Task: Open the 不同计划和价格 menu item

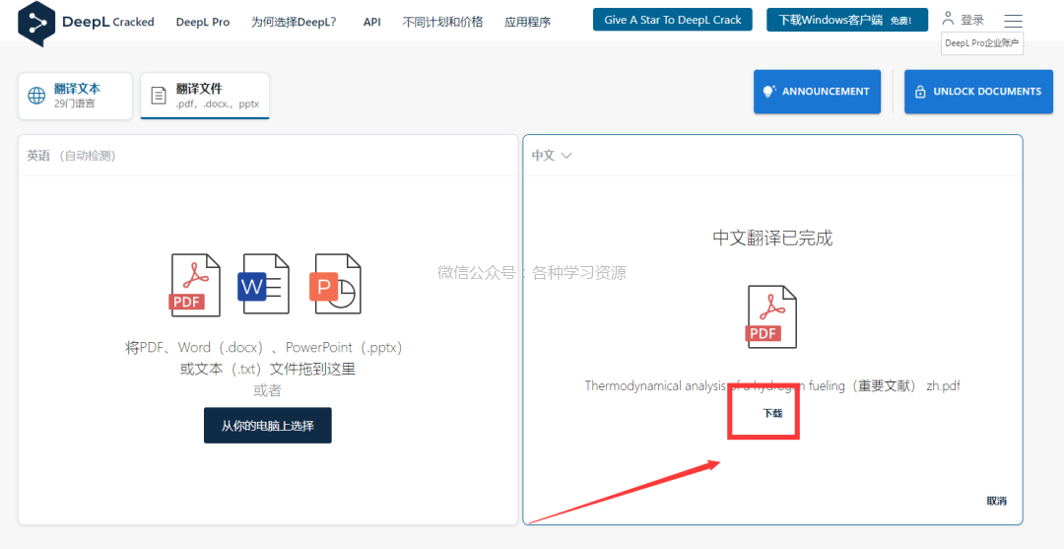Action: pos(442,22)
